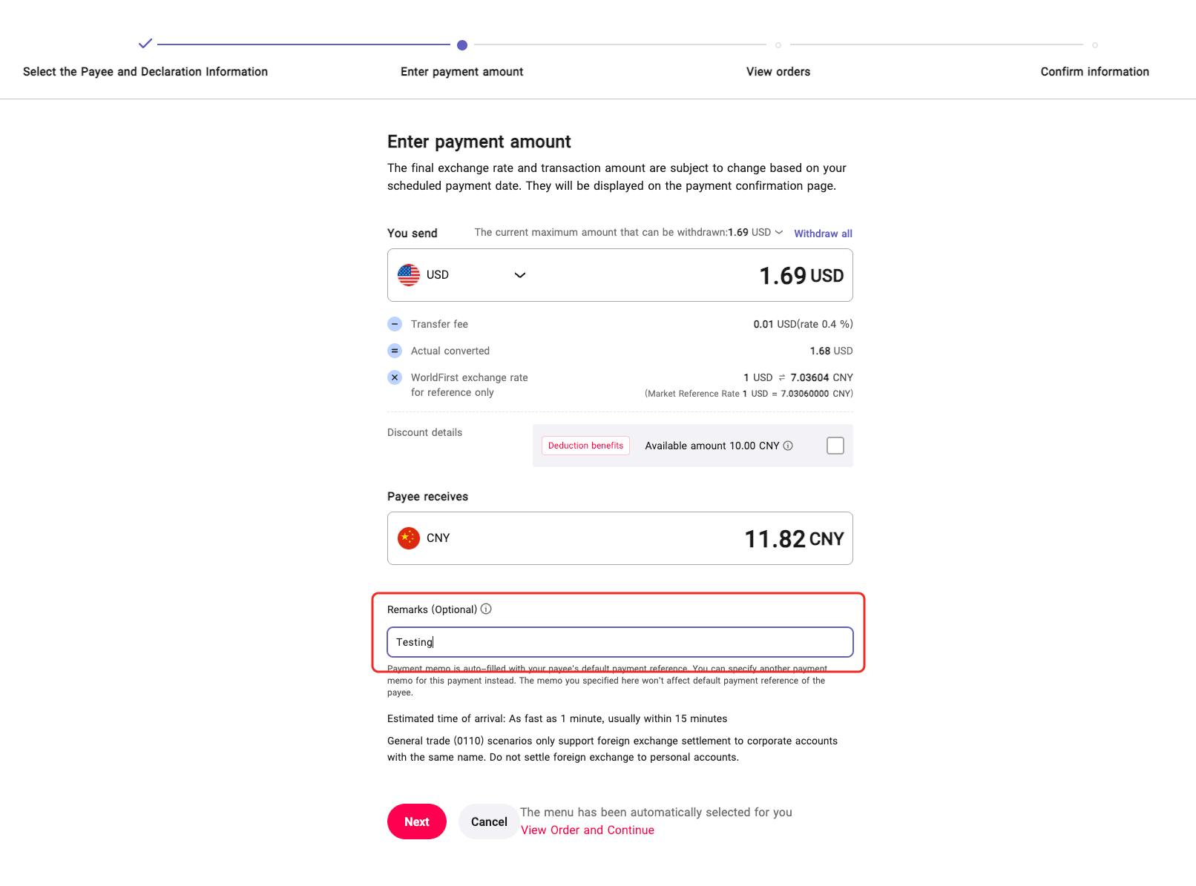The height and width of the screenshot is (886, 1196).
Task: Open View Order and Continue link
Action: click(588, 830)
